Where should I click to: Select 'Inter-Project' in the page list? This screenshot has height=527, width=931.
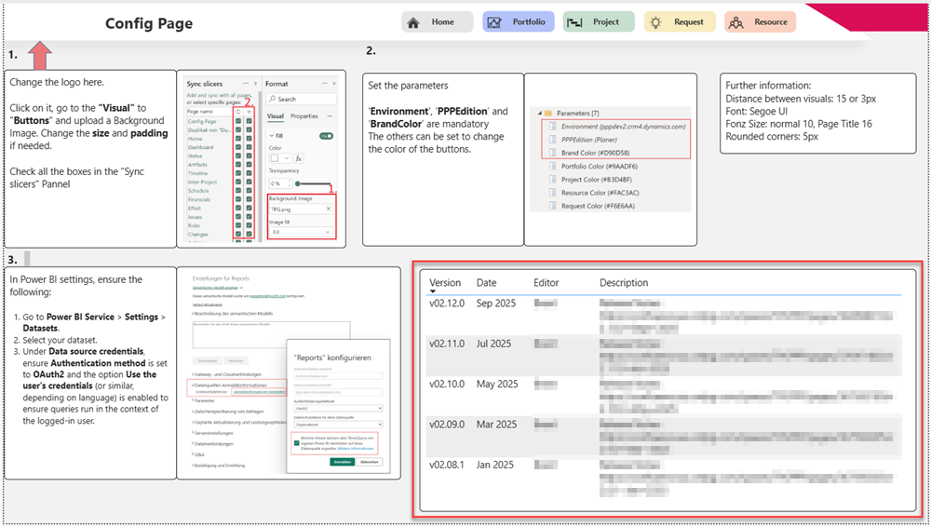pos(202,182)
